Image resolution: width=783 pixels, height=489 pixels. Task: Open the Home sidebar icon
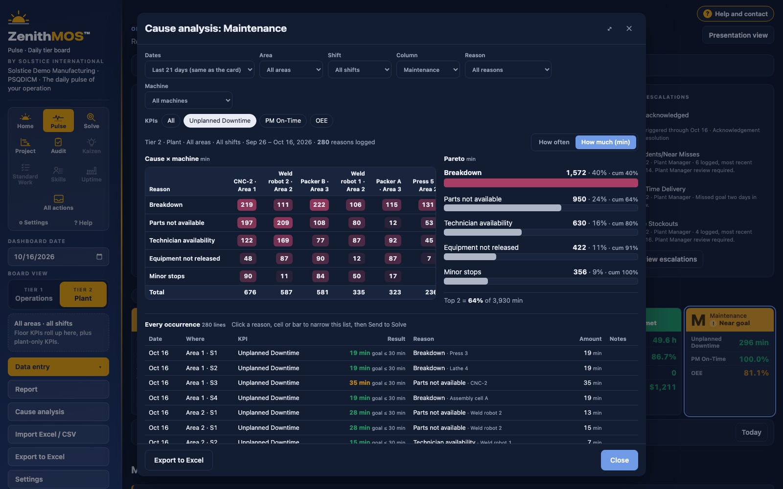point(25,121)
